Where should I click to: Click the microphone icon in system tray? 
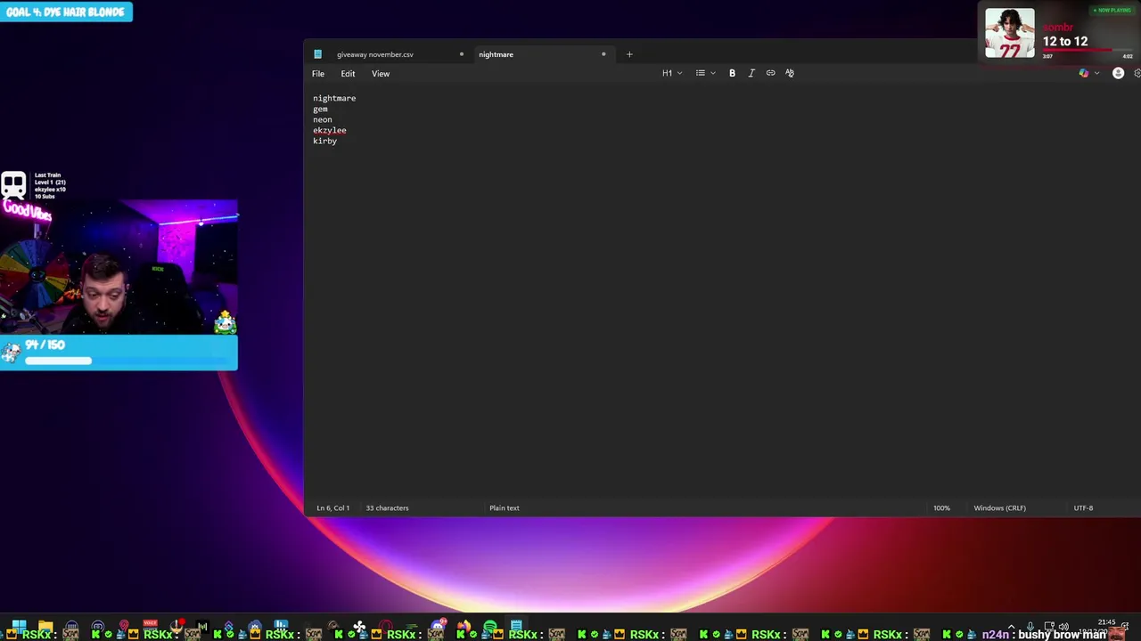click(1030, 627)
